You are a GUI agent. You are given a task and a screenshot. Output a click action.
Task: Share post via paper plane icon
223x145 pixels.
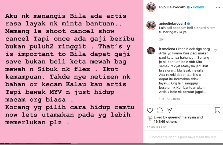click(169, 110)
